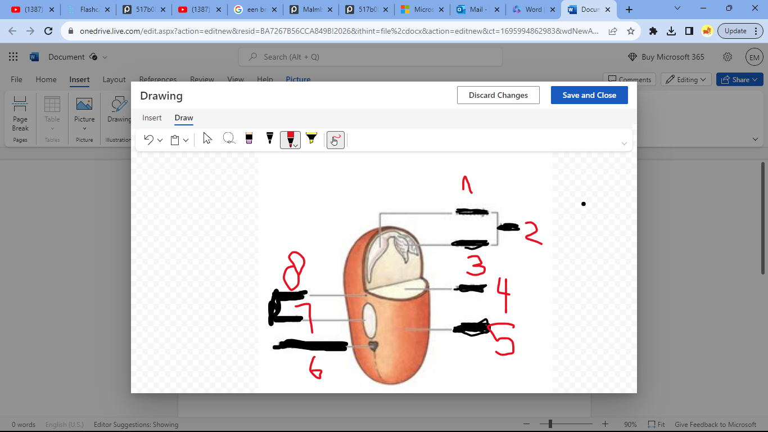Click Buy Microsoft 365 link

click(666, 57)
